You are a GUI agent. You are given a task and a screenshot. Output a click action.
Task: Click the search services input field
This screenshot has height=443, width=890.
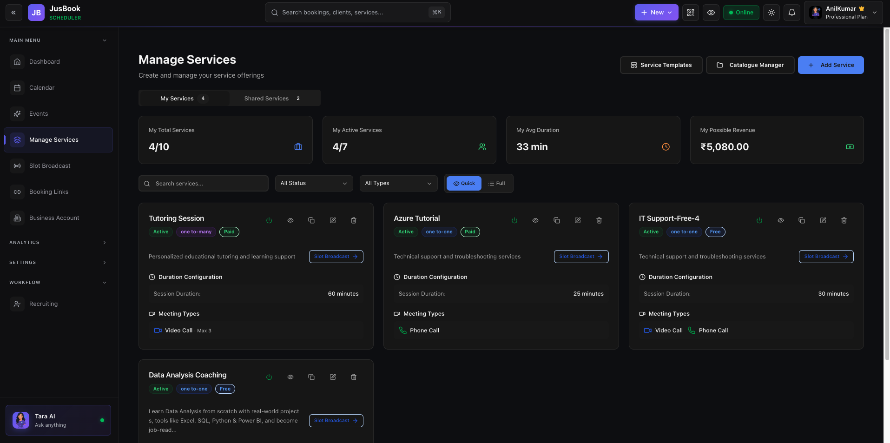203,183
